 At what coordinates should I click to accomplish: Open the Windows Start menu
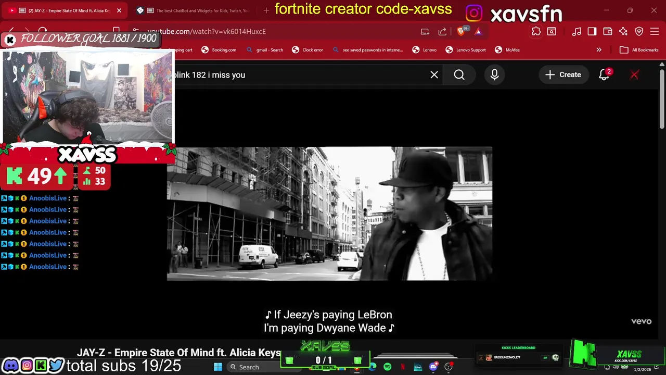(x=218, y=367)
